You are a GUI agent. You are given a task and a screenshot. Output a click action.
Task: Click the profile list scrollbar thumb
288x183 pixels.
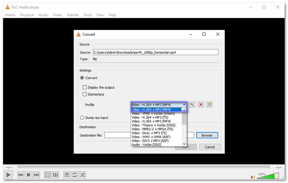point(184,118)
